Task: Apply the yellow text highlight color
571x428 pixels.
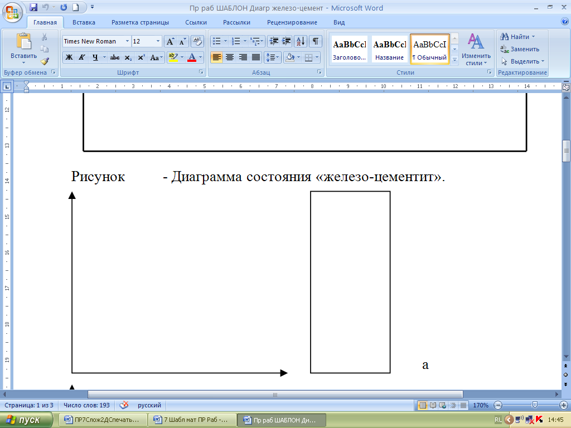Action: (173, 57)
